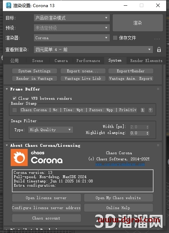Open the Image Filter Type dropdown
The width and height of the screenshot is (169, 233).
pos(51,130)
